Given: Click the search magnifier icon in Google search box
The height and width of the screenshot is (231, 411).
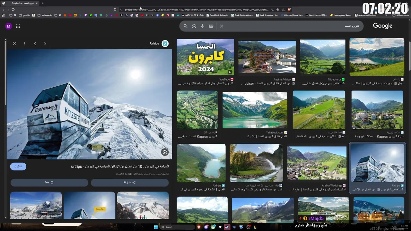Looking at the screenshot, I should click(x=185, y=26).
